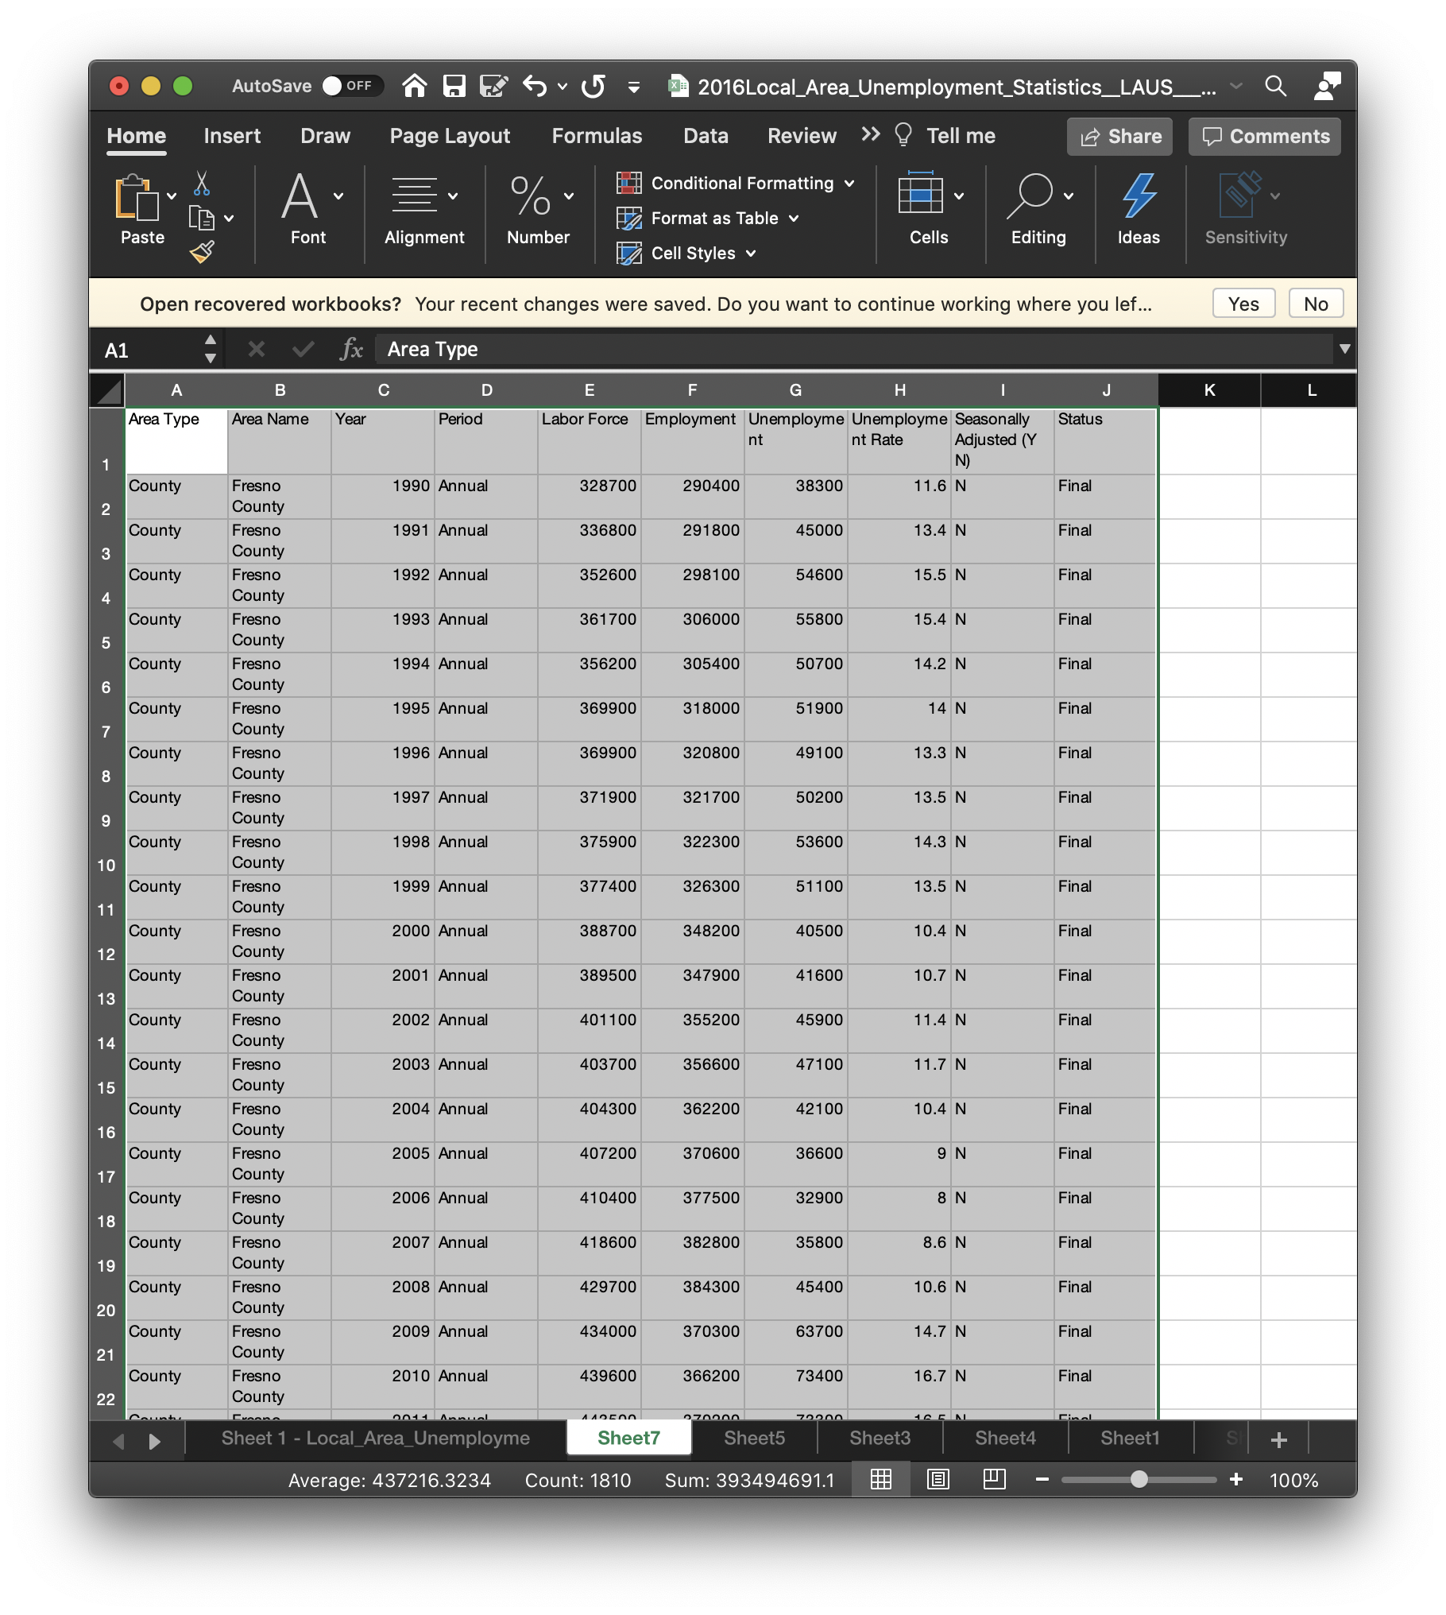Image resolution: width=1446 pixels, height=1615 pixels.
Task: Click the Cut scissors icon
Action: [x=202, y=184]
